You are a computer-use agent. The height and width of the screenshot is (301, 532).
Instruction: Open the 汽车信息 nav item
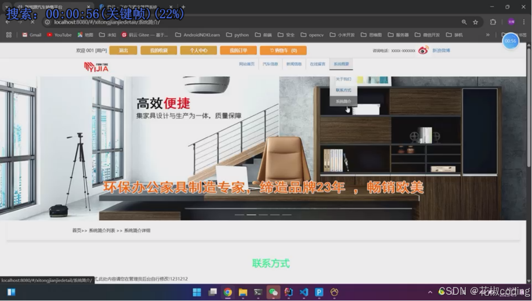pos(270,64)
